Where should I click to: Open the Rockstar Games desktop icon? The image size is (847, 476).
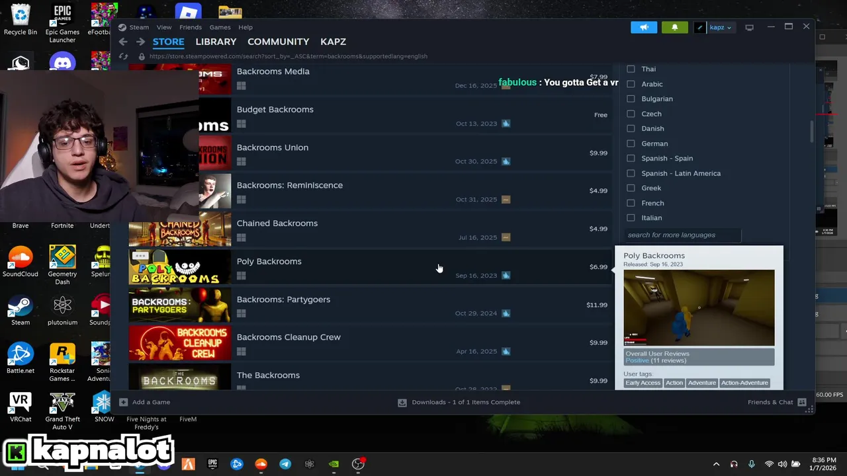[x=62, y=354]
